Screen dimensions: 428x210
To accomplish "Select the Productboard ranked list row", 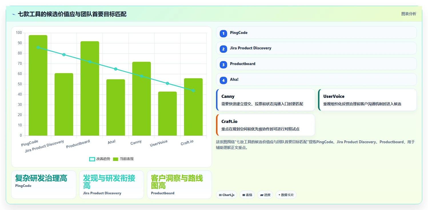I will [316, 64].
